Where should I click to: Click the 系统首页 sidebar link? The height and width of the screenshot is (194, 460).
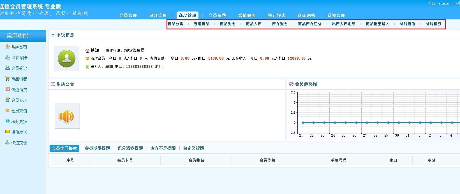(19, 47)
